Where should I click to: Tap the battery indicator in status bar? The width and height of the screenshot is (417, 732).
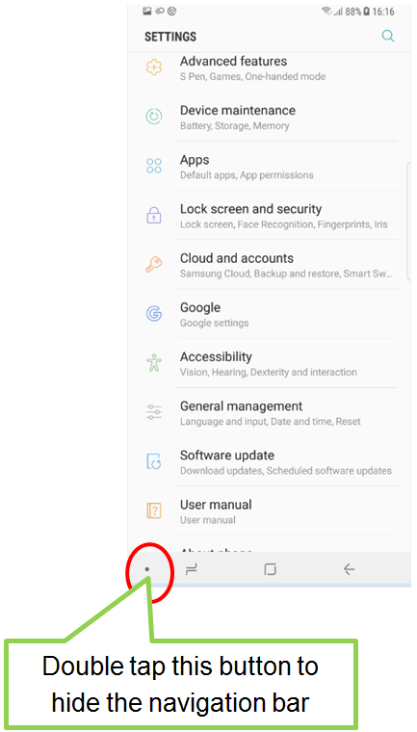367,12
